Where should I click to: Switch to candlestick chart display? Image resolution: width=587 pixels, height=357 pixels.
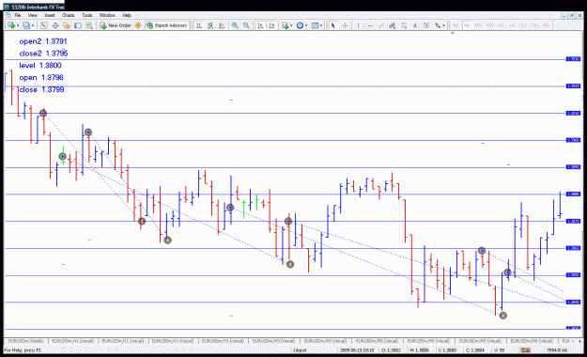tap(210, 25)
